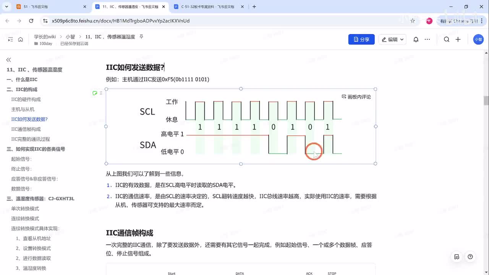Jump to IIC完整的通讯过程 in the outline
This screenshot has height=275, width=489.
tap(31, 139)
